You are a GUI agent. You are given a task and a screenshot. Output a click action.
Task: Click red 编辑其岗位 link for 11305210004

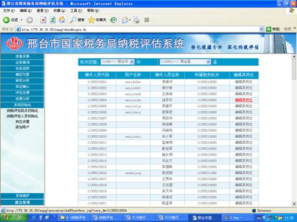click(x=244, y=100)
